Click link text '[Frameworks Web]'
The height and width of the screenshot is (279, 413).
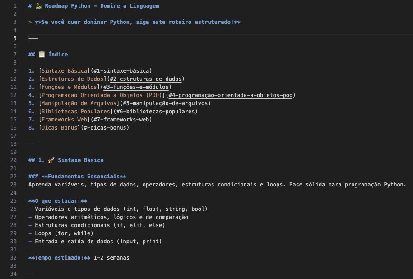[x=64, y=120]
